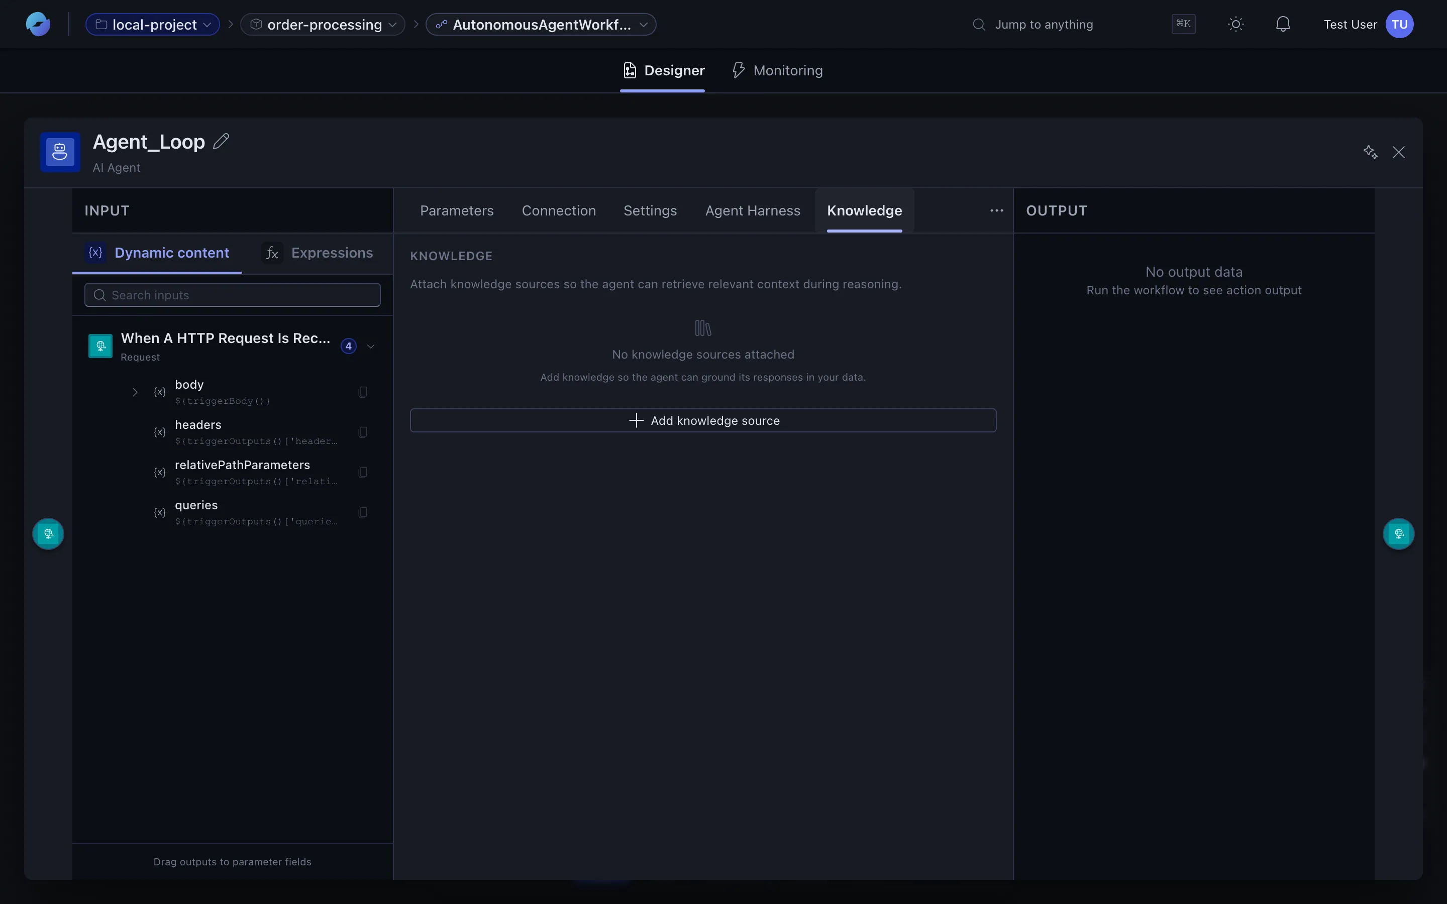Click the 'No knowledge sources attached' text
The width and height of the screenshot is (1447, 904).
(x=703, y=355)
